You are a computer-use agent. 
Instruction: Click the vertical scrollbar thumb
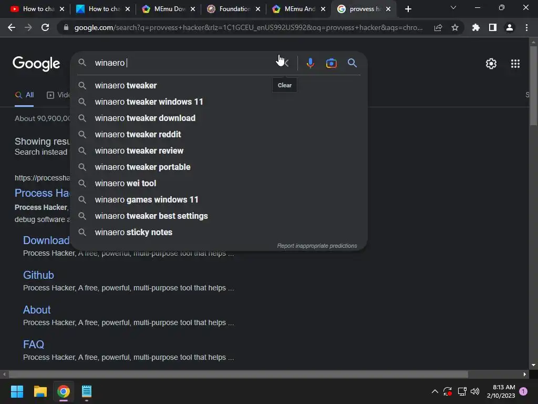coord(533,86)
